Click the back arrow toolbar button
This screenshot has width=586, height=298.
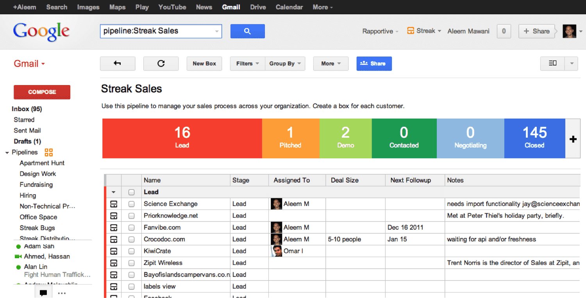point(117,64)
